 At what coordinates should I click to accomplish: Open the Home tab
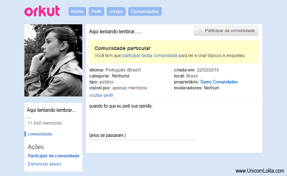coord(77,12)
